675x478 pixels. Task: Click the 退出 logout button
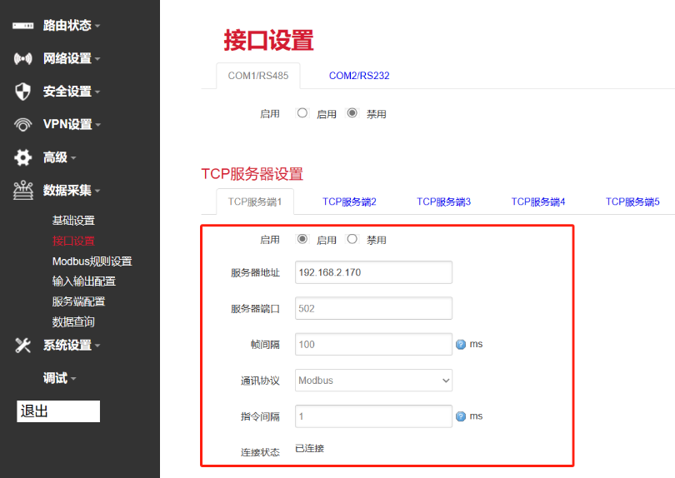[x=57, y=411]
